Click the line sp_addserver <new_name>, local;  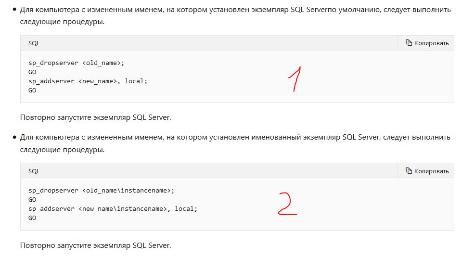(x=88, y=81)
